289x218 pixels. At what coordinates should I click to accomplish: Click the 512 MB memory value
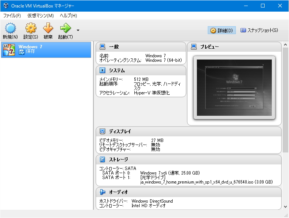coord(141,79)
